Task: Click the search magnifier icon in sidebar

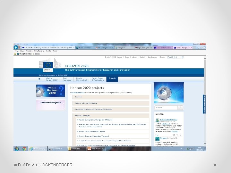Action: click(180, 108)
